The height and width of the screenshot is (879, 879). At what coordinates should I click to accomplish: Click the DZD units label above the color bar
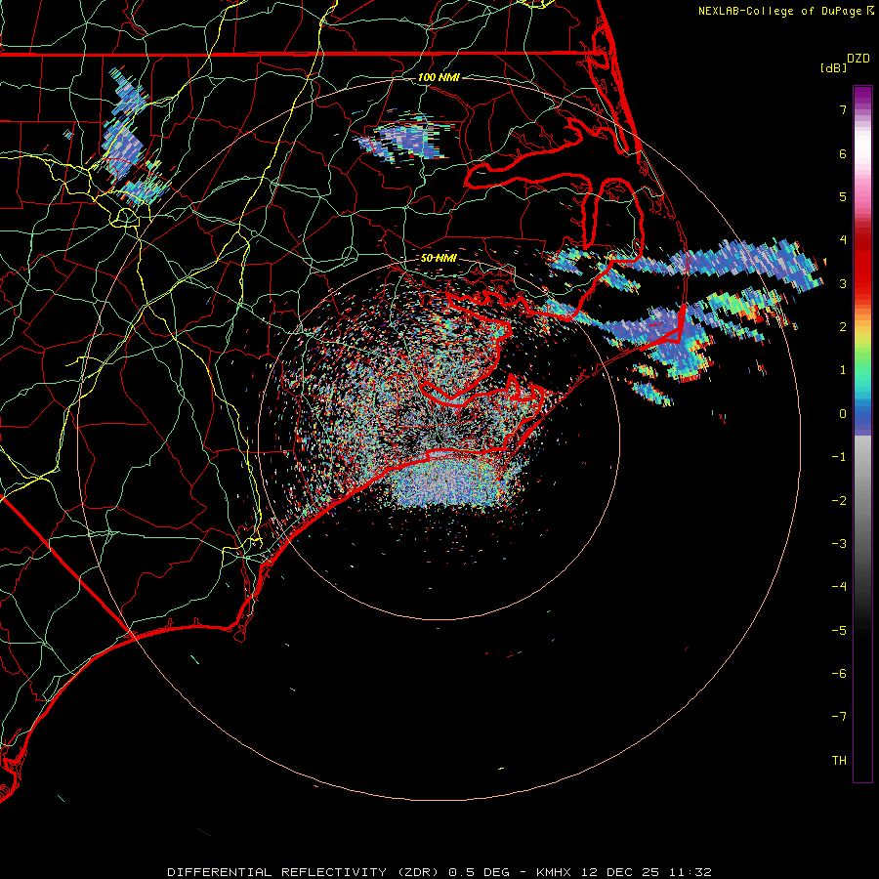[x=858, y=59]
